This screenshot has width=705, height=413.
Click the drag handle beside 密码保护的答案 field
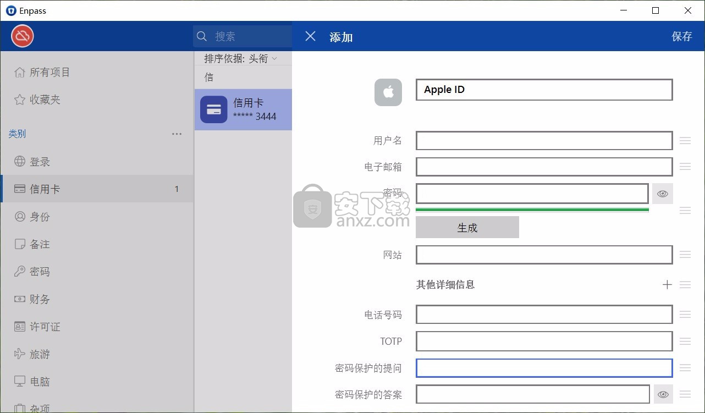(685, 394)
